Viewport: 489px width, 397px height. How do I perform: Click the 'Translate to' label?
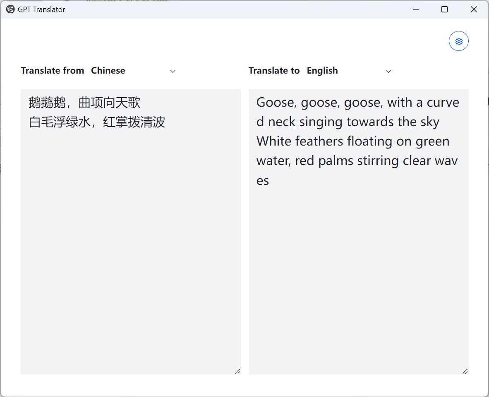[x=274, y=71]
